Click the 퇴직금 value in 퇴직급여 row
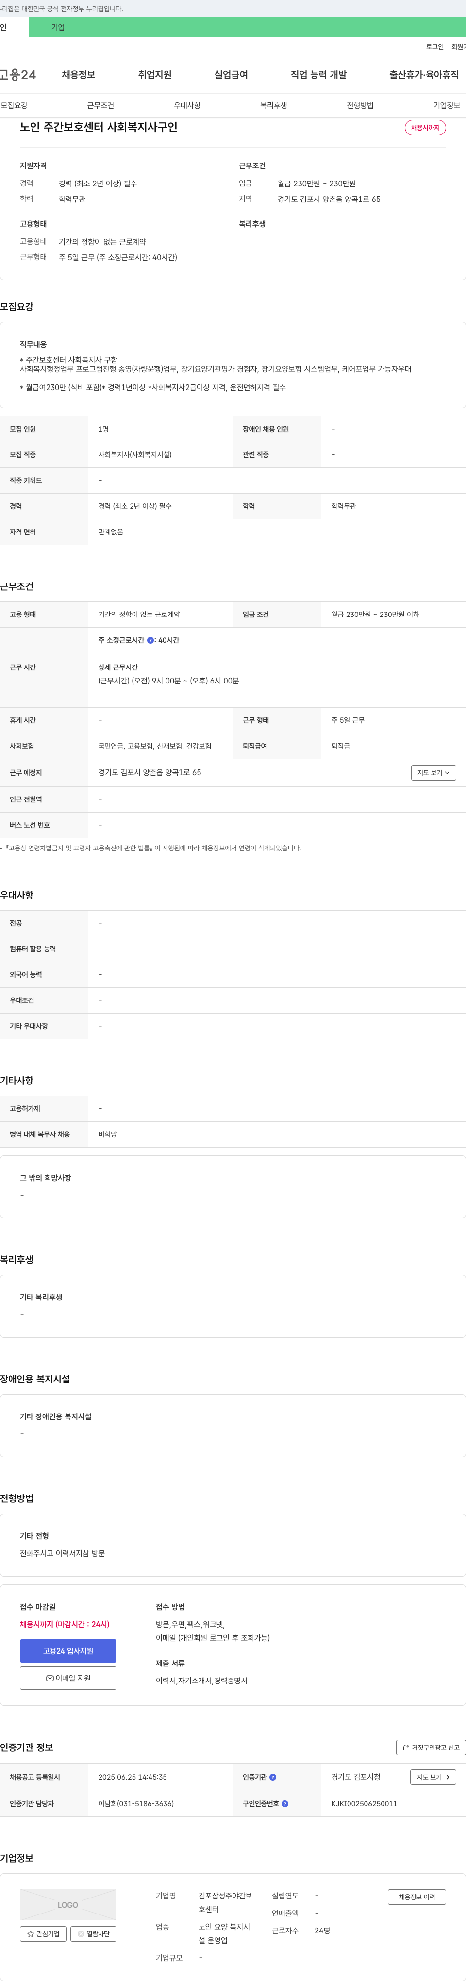 click(x=341, y=746)
